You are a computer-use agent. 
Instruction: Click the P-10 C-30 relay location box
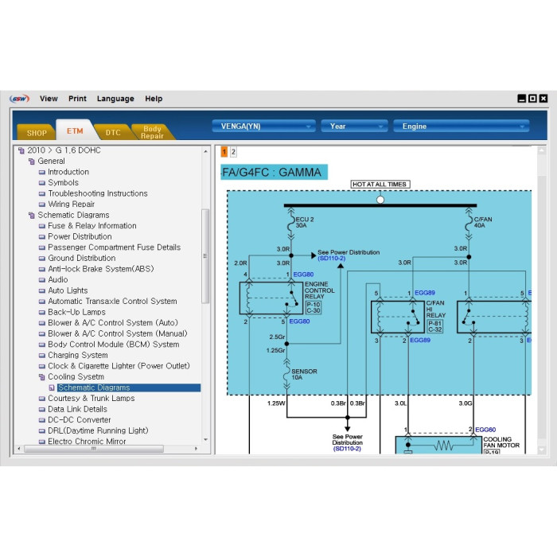(314, 308)
